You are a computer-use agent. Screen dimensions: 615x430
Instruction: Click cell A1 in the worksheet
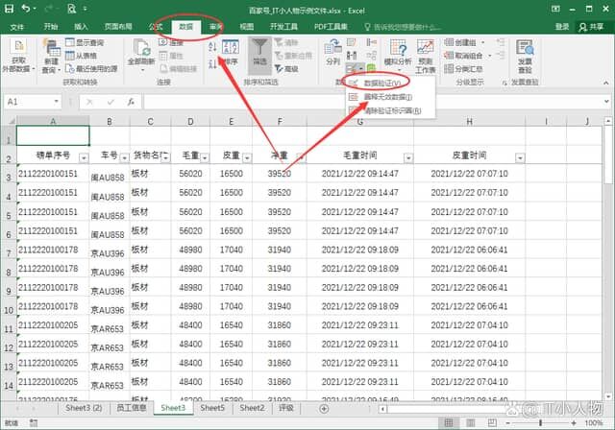[x=53, y=135]
